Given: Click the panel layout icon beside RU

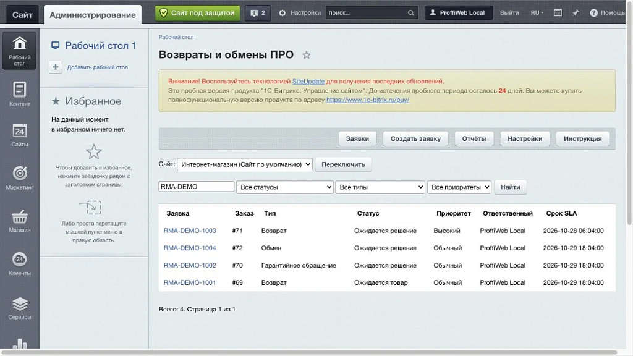Looking at the screenshot, I should click(x=558, y=13).
